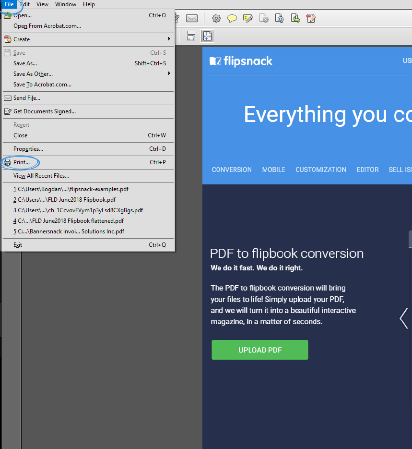
Task: Click the envelope email icon in toolbar
Action: pos(191,19)
